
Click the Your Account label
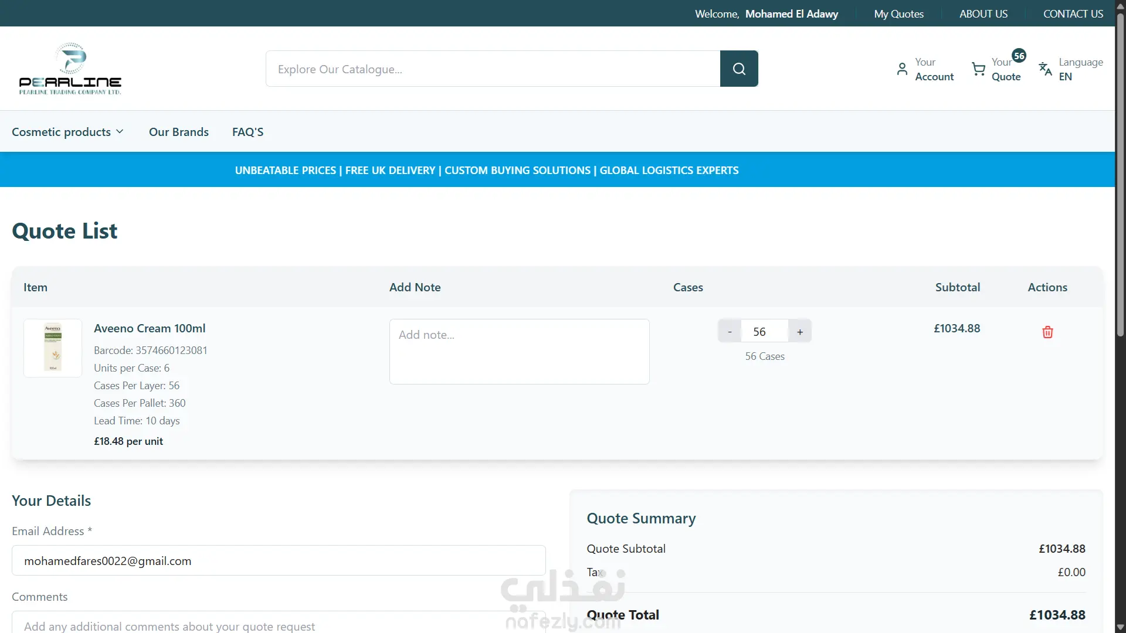[x=934, y=69]
